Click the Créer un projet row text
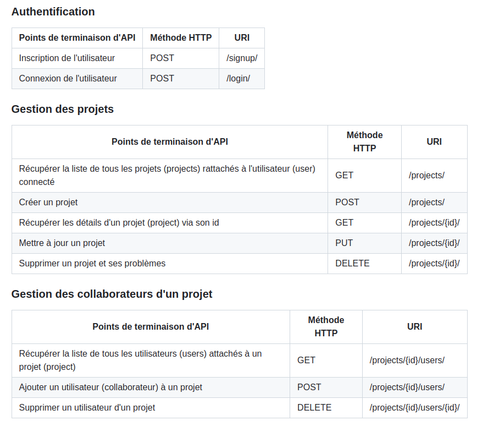This screenshot has width=477, height=426. [x=48, y=202]
